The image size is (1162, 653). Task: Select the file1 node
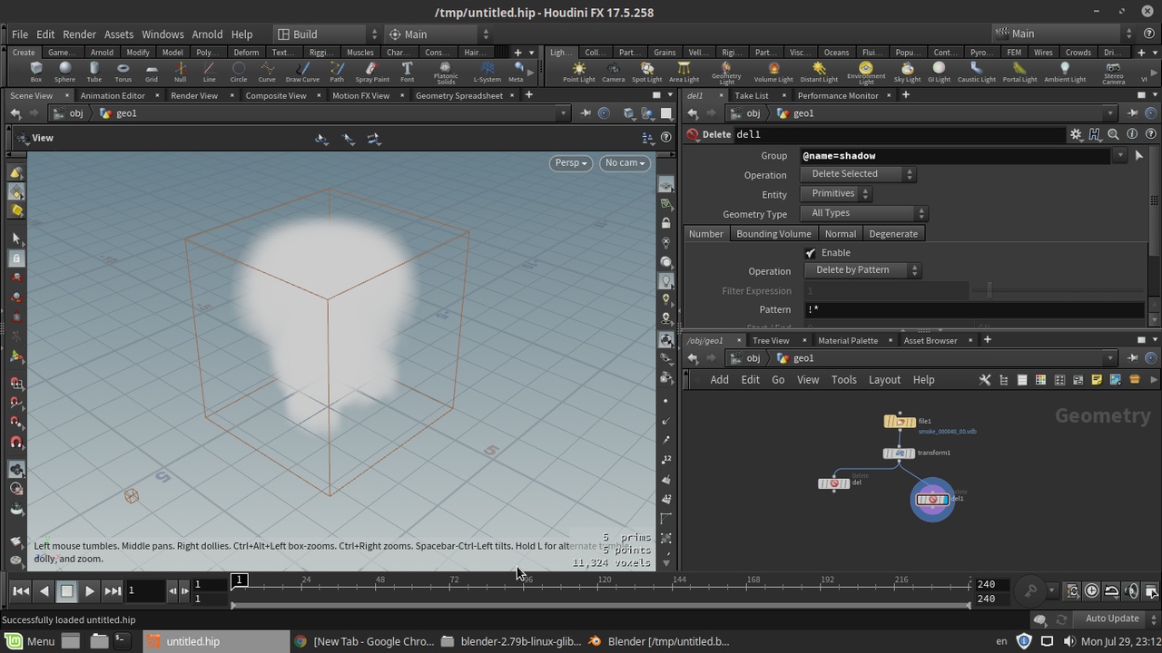tap(900, 422)
